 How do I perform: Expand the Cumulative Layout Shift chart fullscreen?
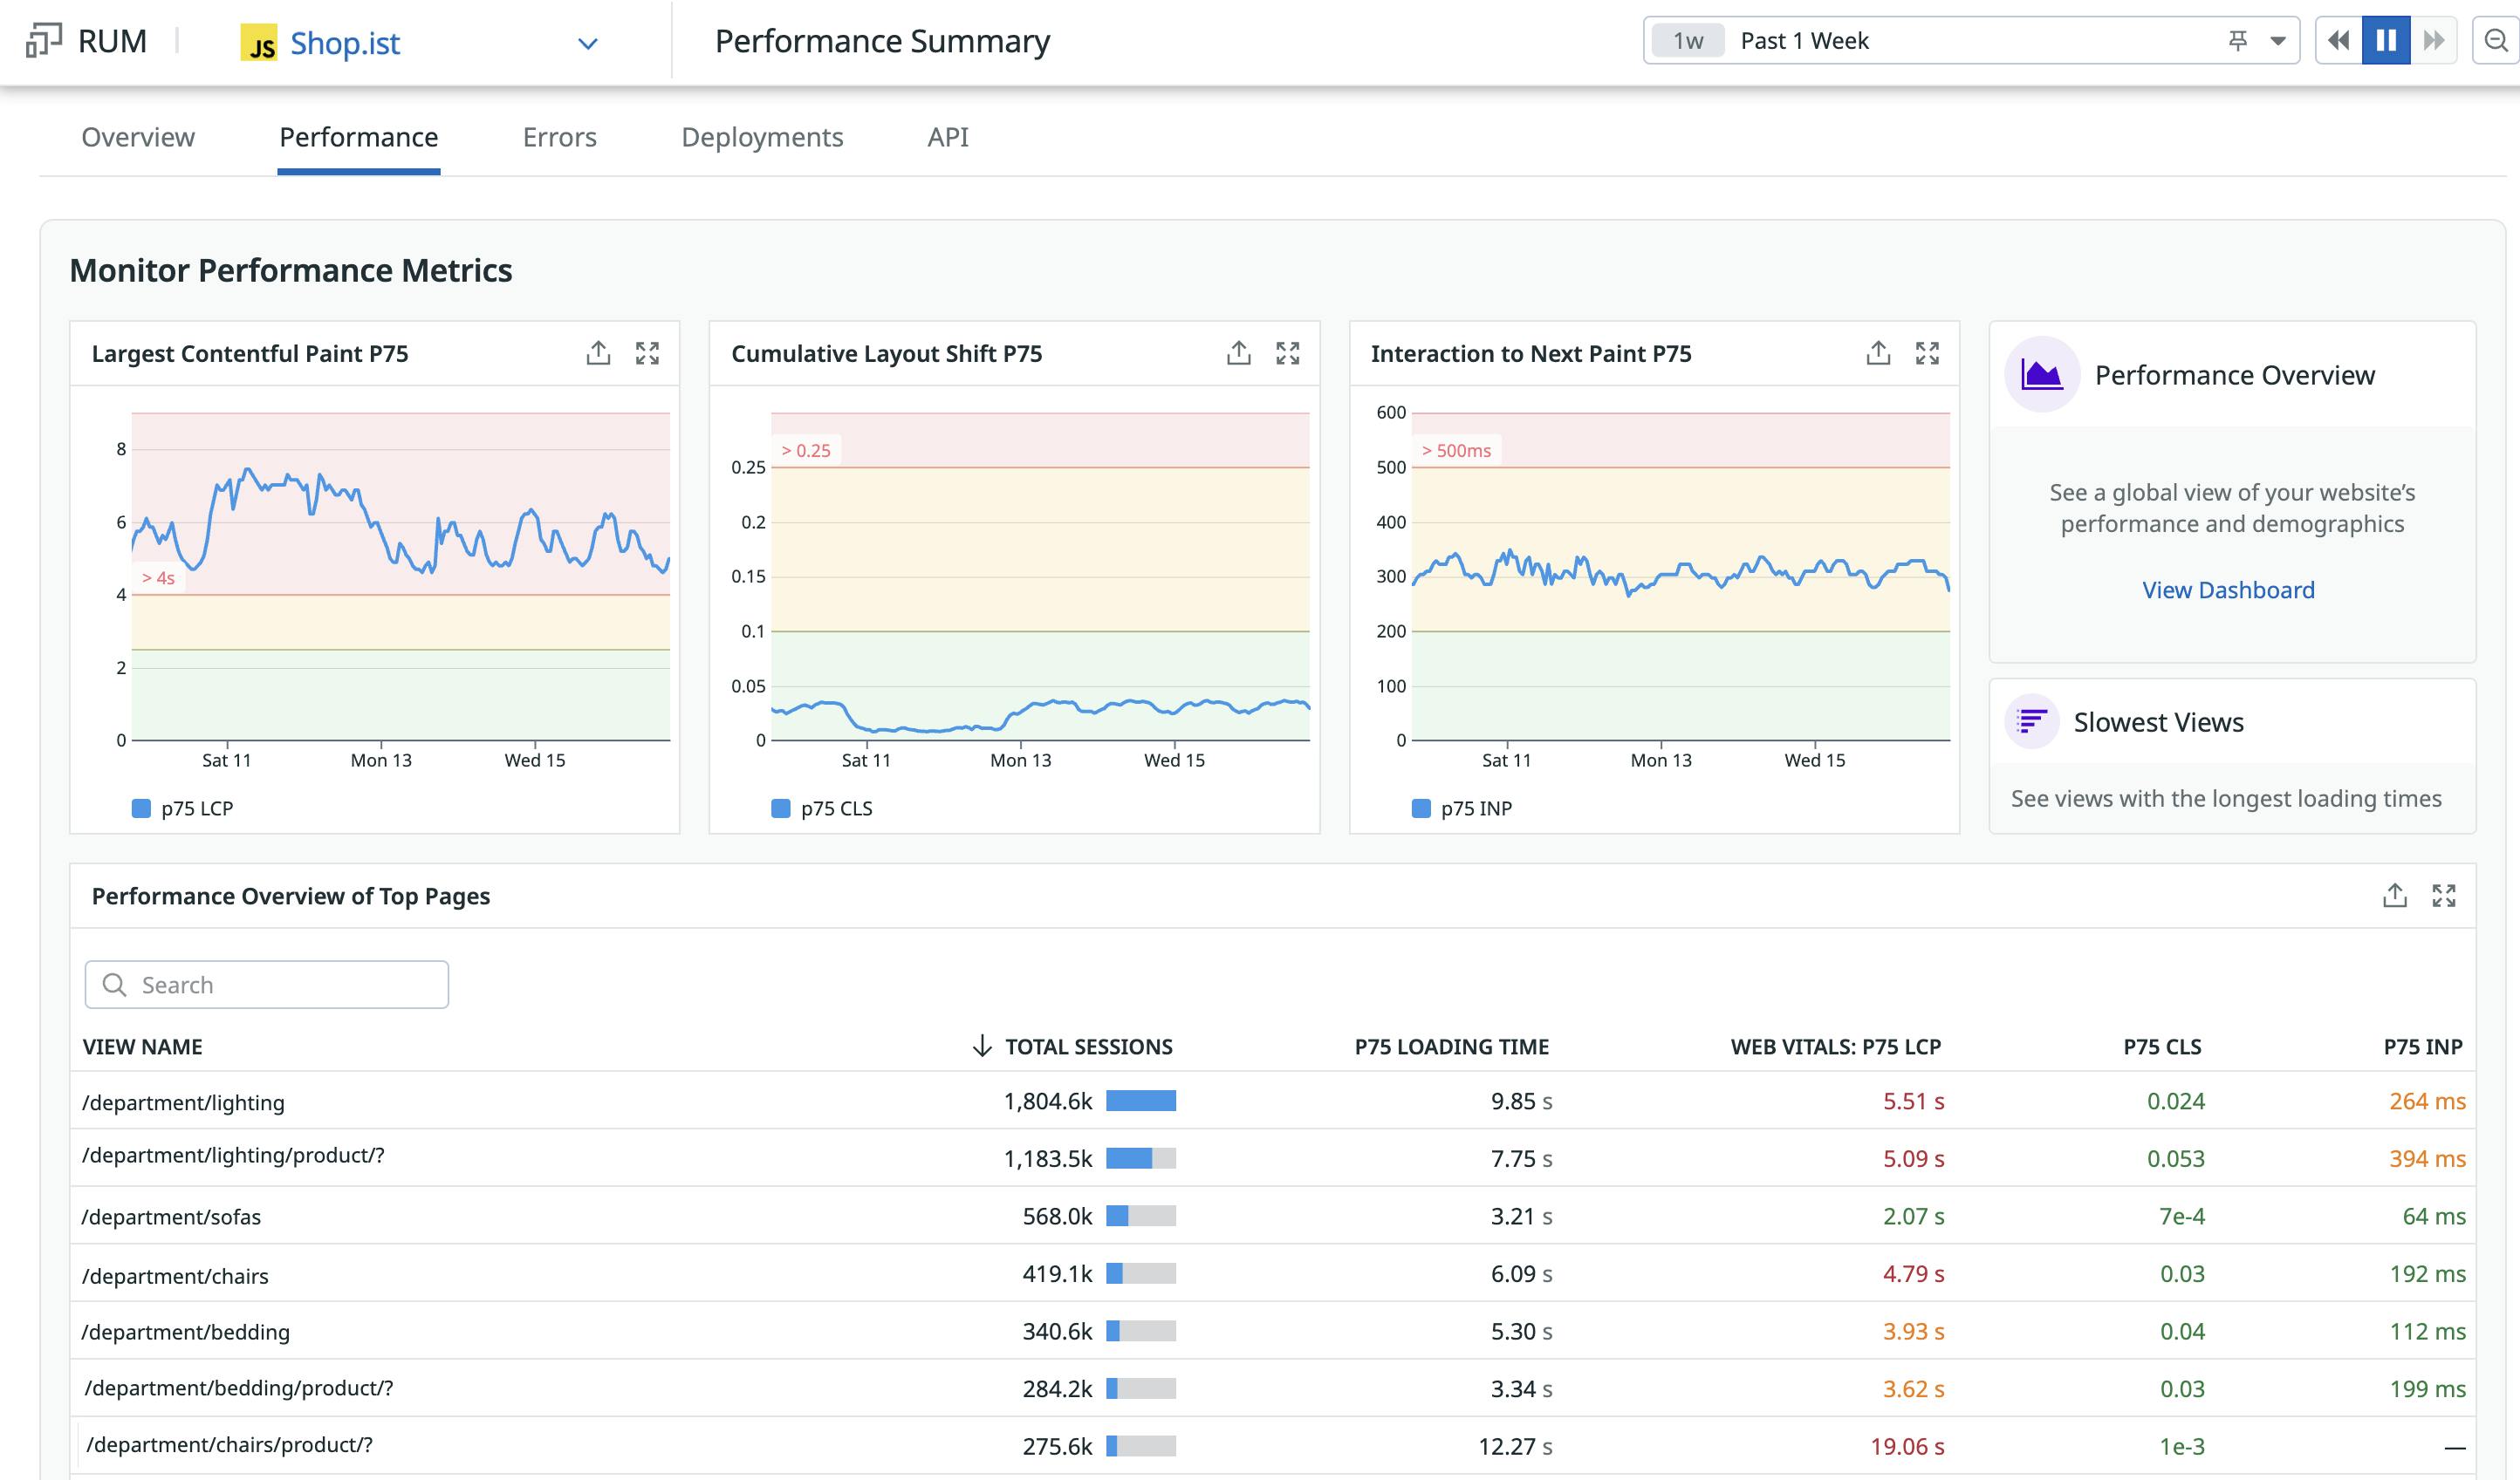[1289, 352]
